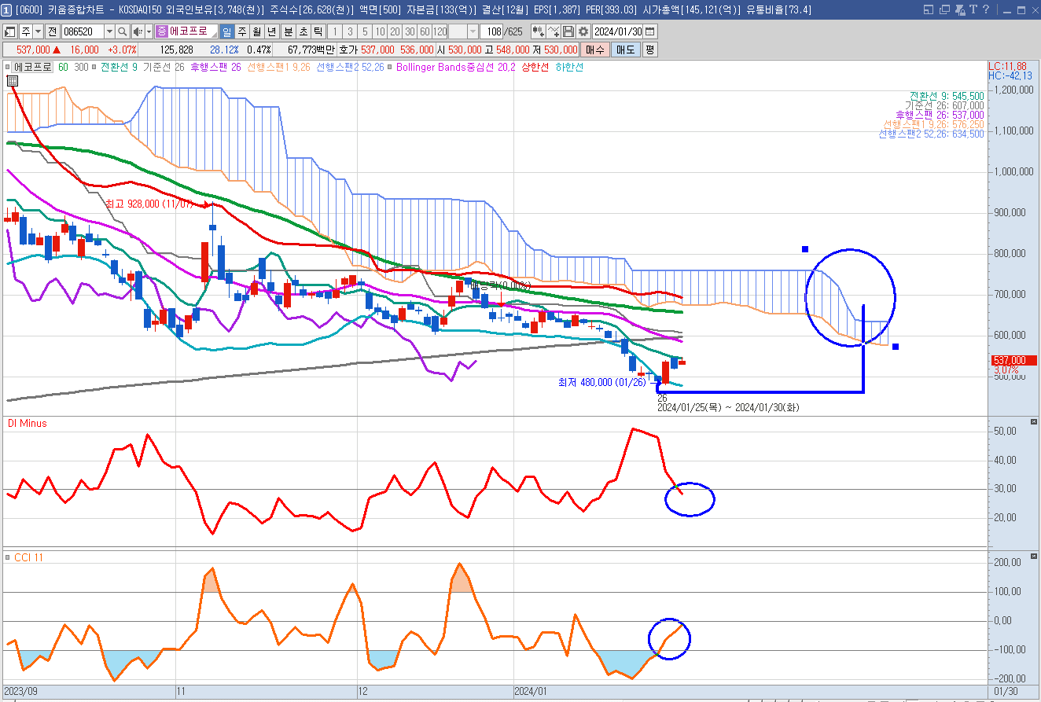Viewport: 1041px width, 702px height.
Task: Click the DI Minus indicator label
Action: 27,424
